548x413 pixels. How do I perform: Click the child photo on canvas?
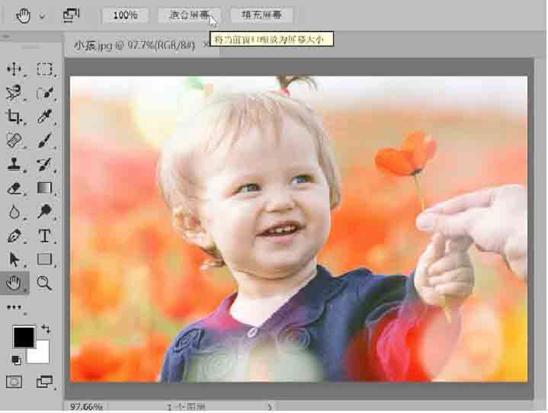[x=299, y=229]
